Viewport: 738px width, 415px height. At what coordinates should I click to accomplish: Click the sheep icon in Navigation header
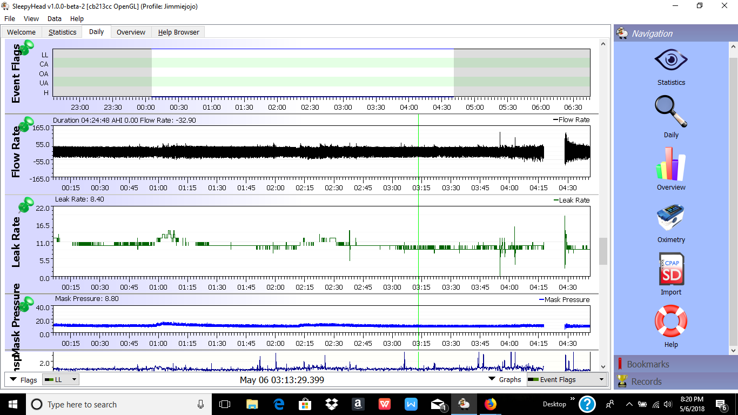pos(622,33)
